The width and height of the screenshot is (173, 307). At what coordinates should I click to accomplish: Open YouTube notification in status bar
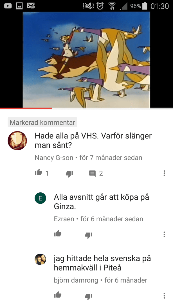click(8, 6)
